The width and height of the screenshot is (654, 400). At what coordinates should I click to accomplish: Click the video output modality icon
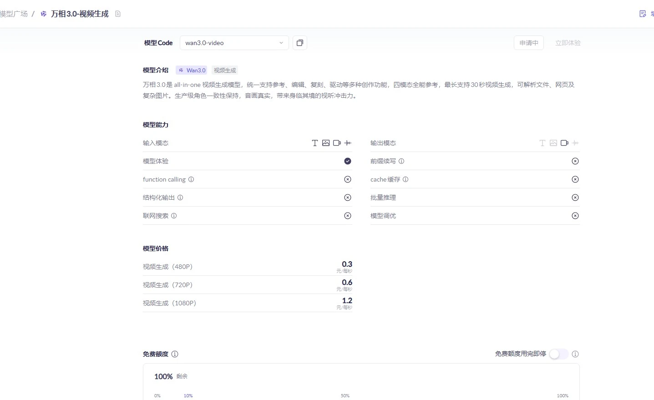[564, 143]
